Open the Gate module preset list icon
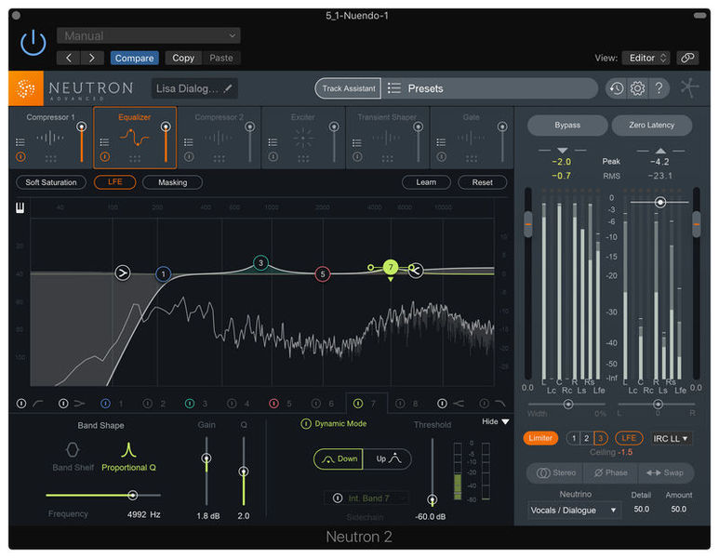Image resolution: width=719 pixels, height=558 pixels. coord(441,141)
